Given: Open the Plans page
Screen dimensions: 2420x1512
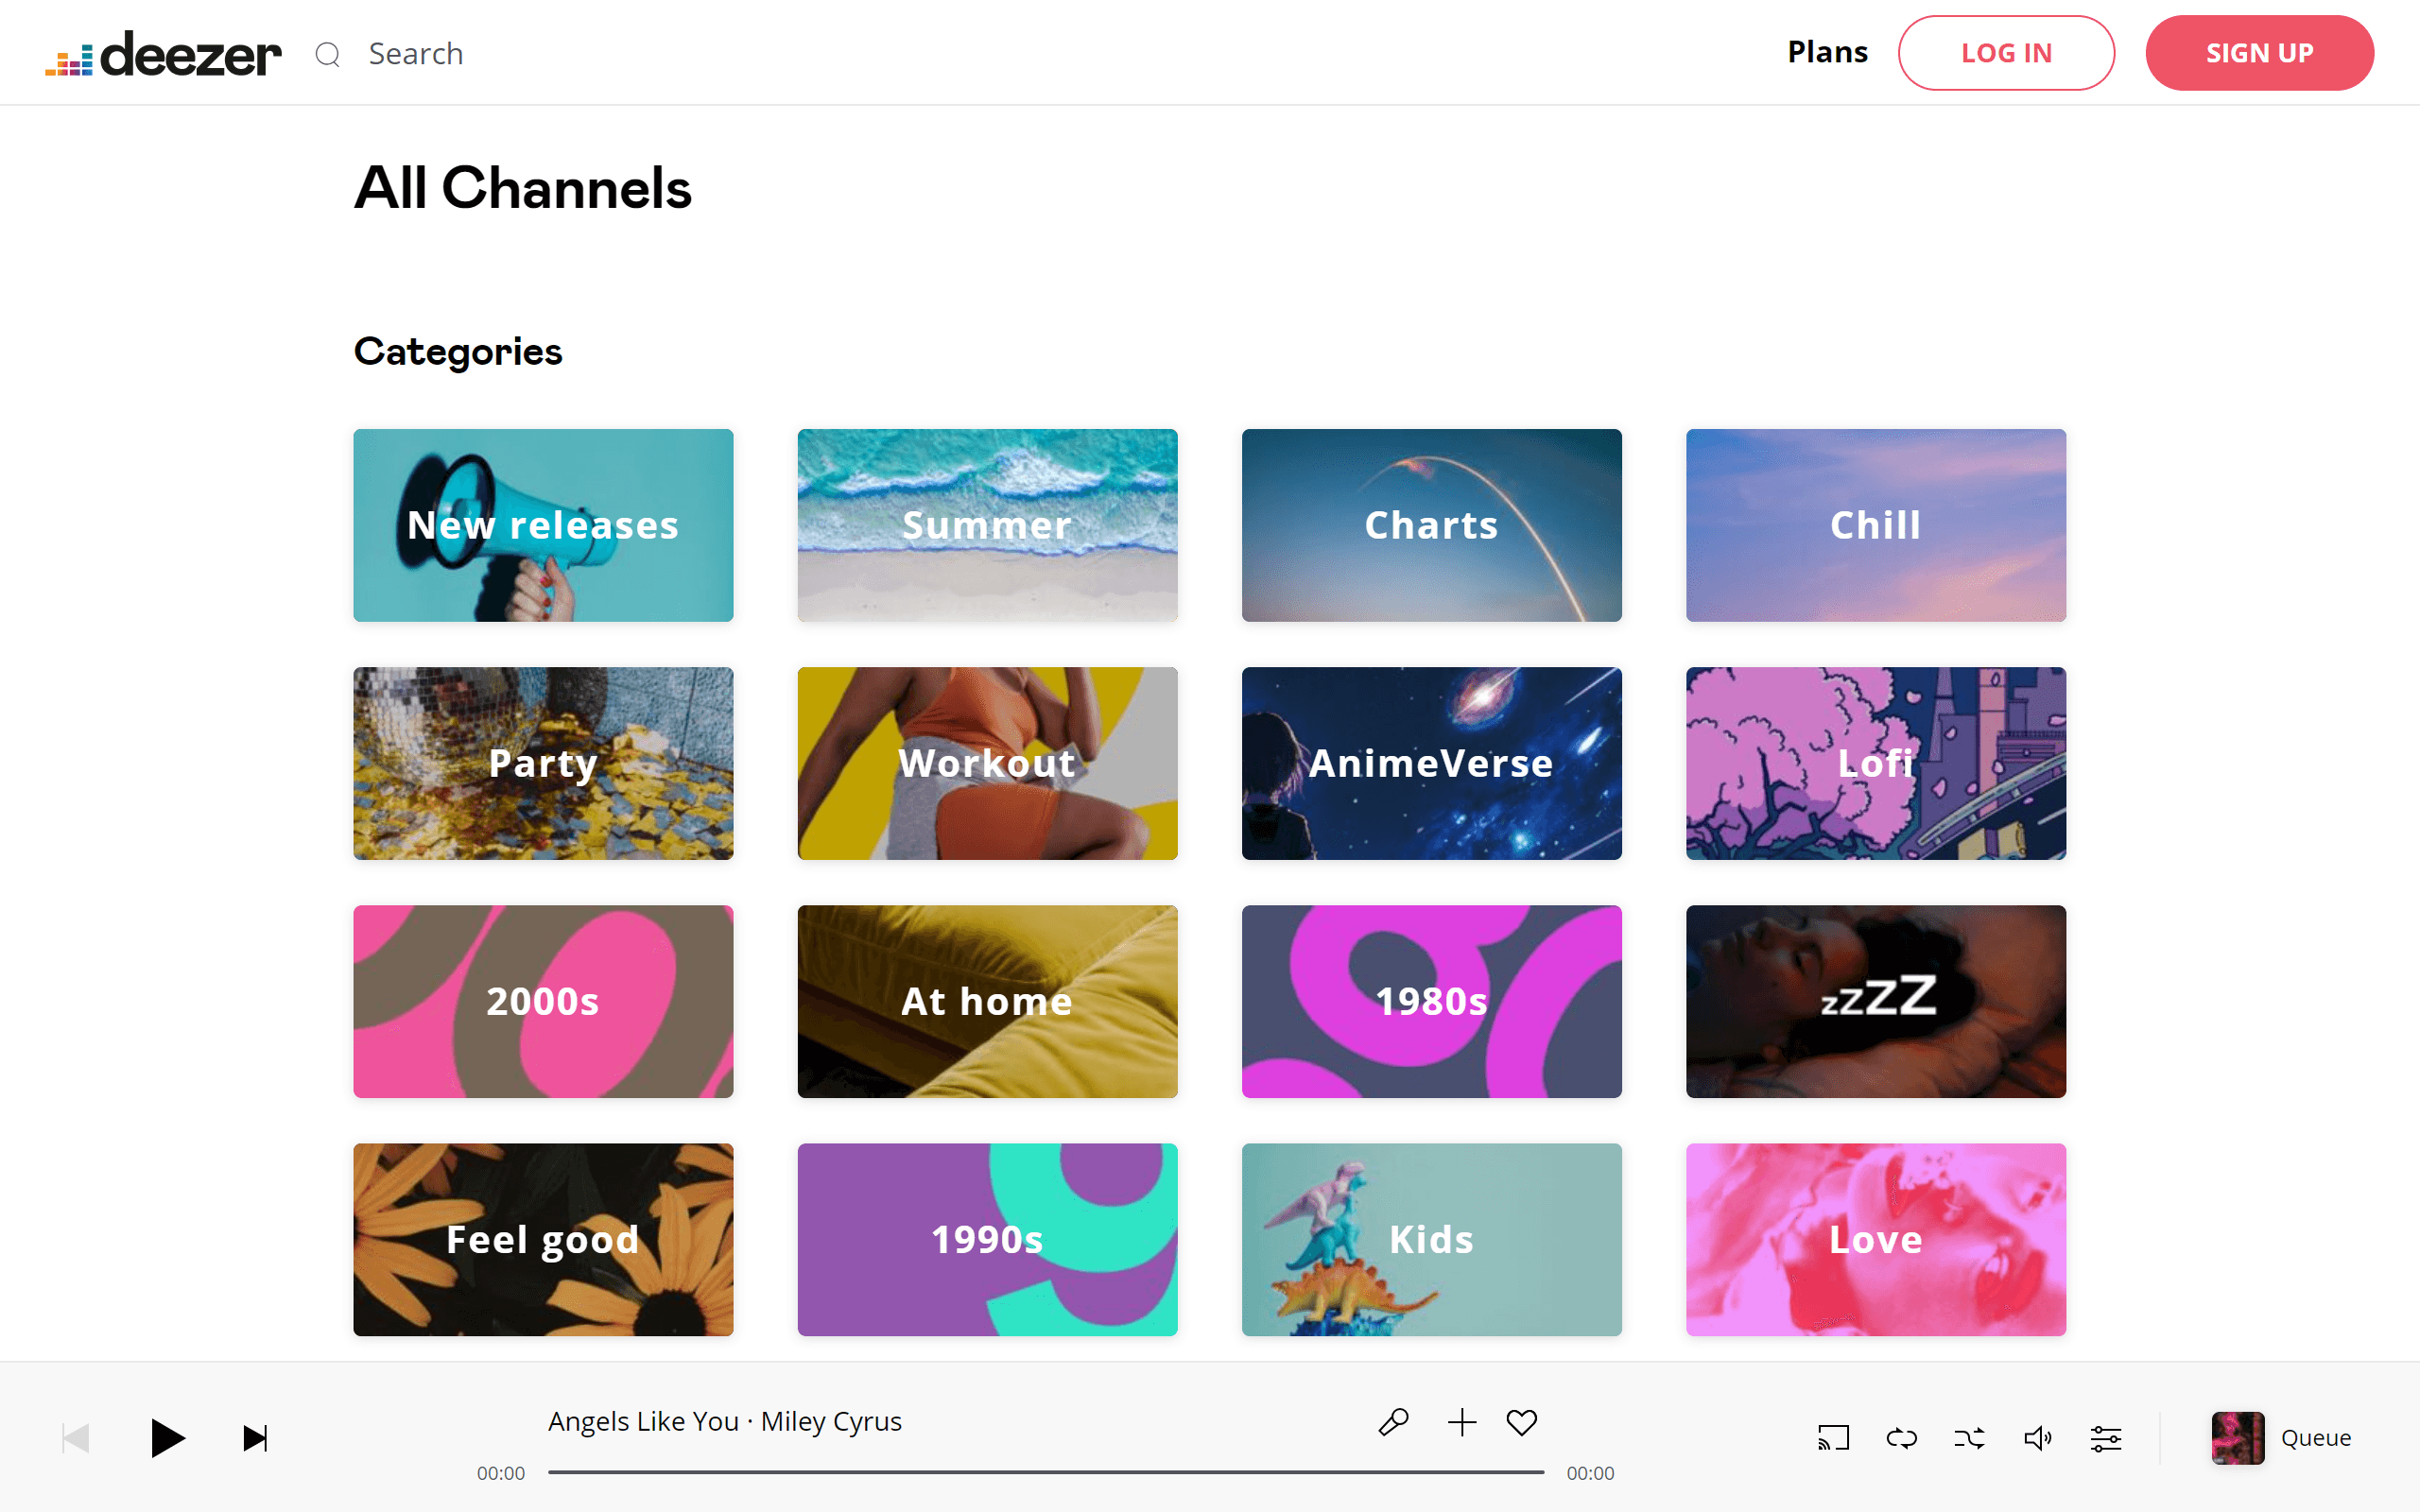Looking at the screenshot, I should click(1827, 52).
